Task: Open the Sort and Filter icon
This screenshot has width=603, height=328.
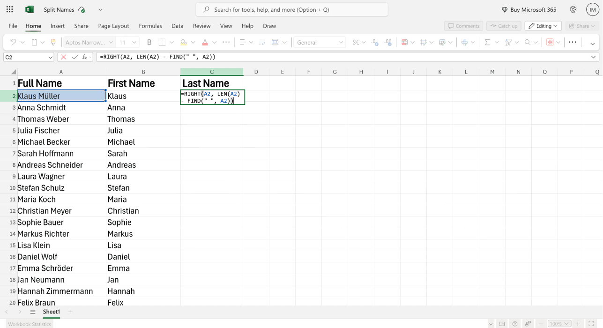Action: pos(509,42)
